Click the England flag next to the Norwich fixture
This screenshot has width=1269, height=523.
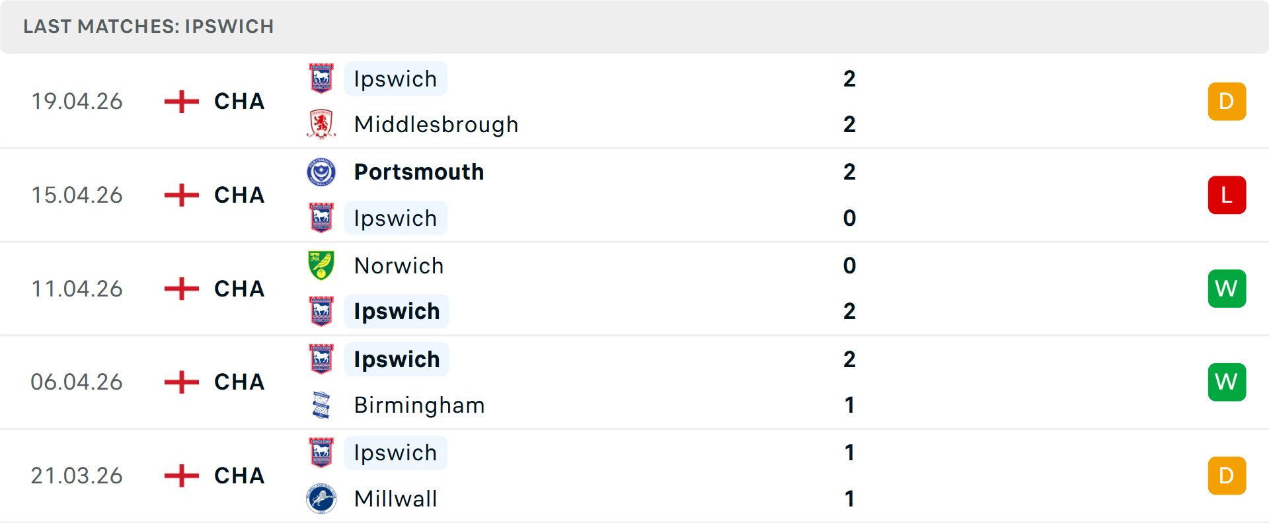180,289
